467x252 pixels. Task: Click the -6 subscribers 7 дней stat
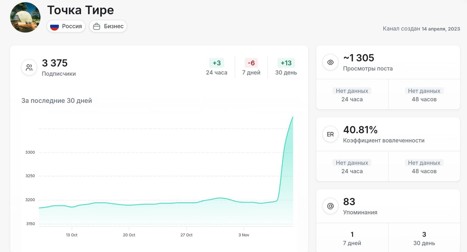coord(251,67)
